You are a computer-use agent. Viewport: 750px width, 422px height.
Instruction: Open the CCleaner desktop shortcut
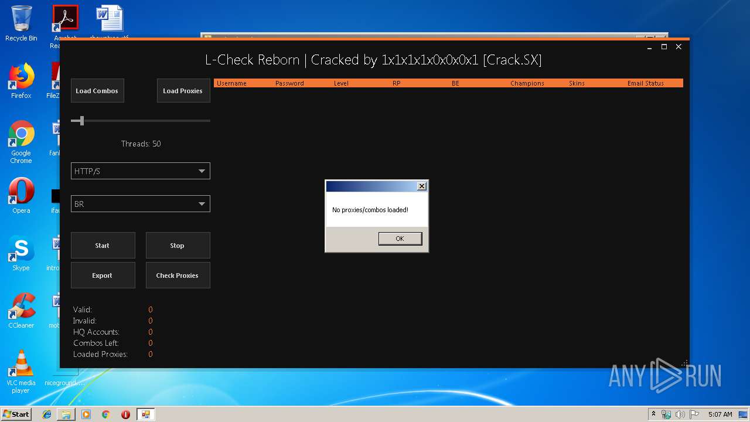click(21, 311)
